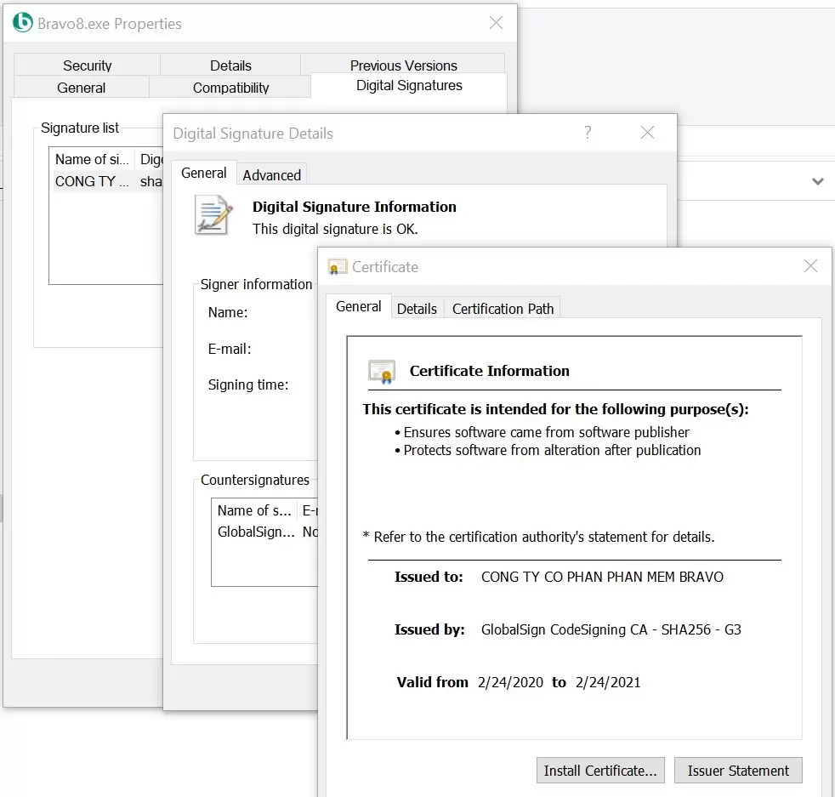Open the Security tab in Properties
The image size is (835, 797).
tap(87, 65)
